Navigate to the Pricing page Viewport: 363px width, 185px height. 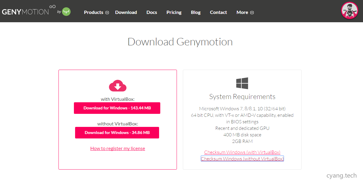click(174, 12)
